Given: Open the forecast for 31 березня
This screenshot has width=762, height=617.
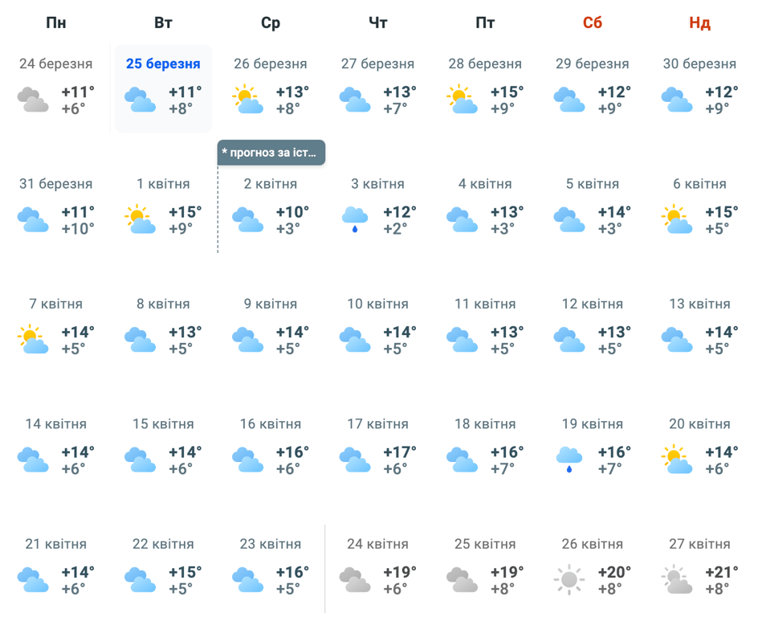Looking at the screenshot, I should [56, 184].
